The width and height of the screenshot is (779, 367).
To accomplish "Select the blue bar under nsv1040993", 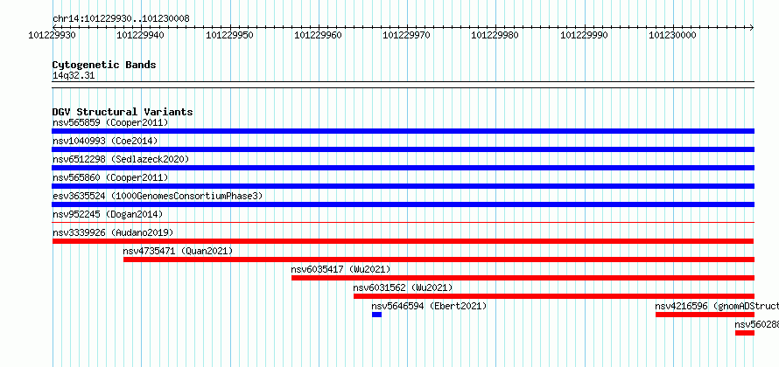I will point(403,149).
